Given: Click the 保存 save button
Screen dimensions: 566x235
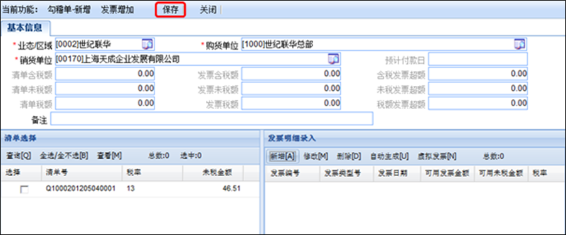Looking at the screenshot, I should (x=171, y=10).
